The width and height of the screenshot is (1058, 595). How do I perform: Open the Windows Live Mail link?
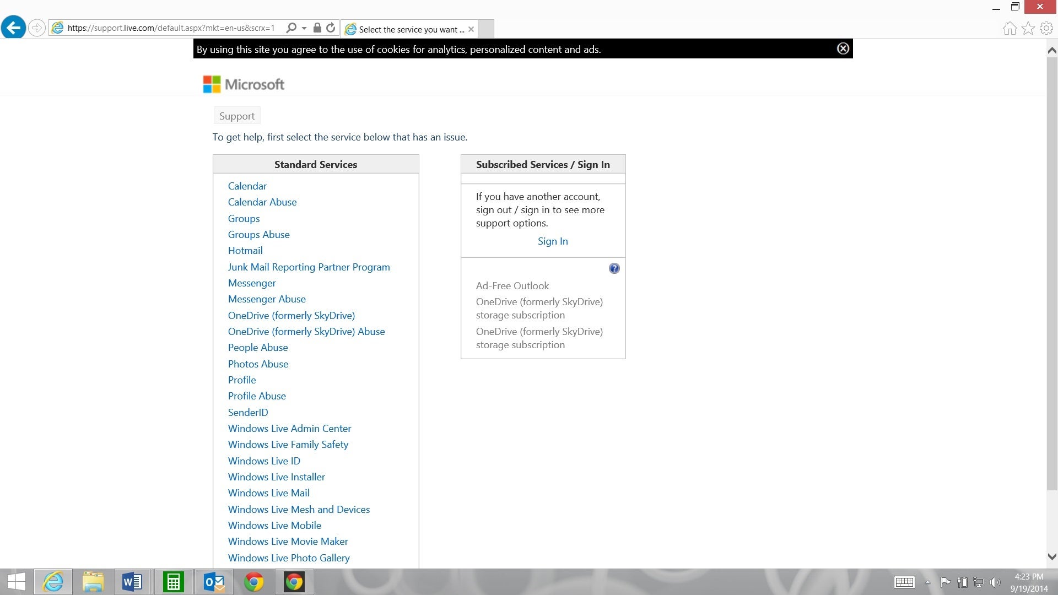pyautogui.click(x=269, y=493)
